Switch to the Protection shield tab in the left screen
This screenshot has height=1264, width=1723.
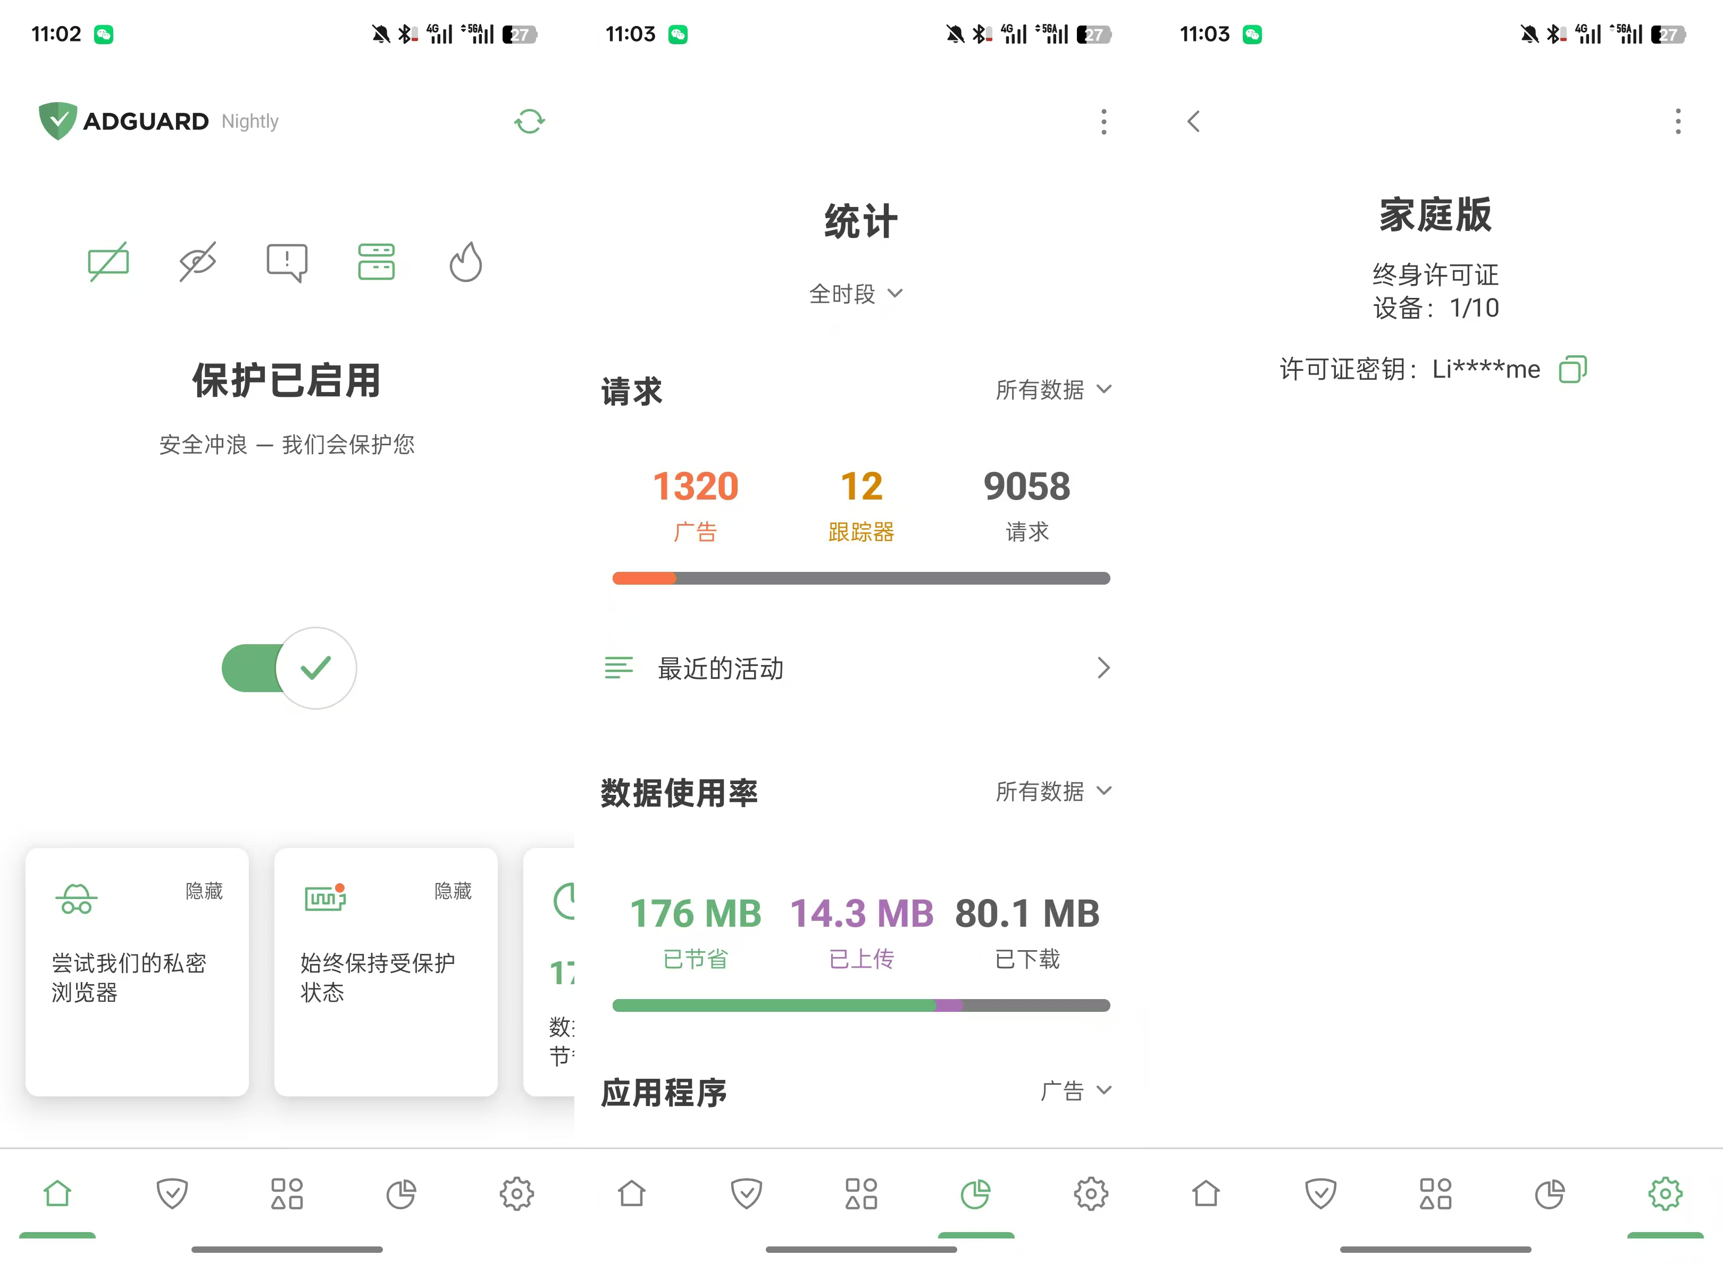[172, 1193]
